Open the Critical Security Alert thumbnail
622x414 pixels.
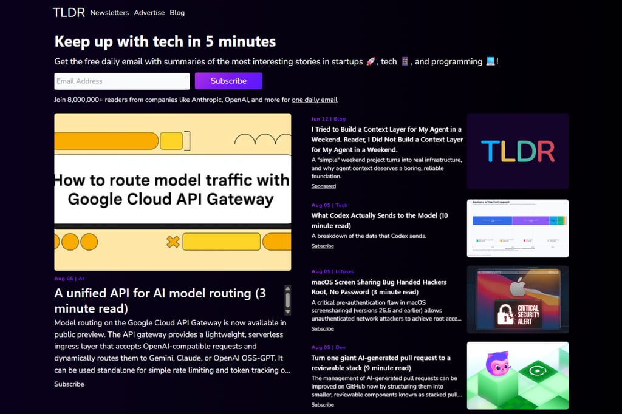coord(518,299)
